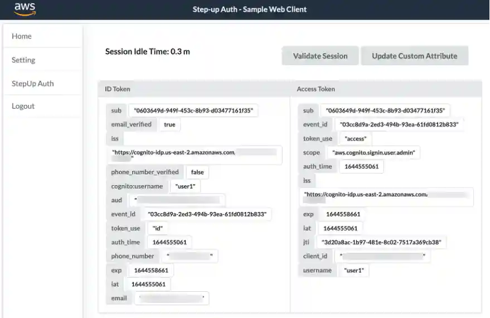This screenshot has height=318, width=490.
Task: Open the Setting sidebar item
Action: (x=43, y=60)
